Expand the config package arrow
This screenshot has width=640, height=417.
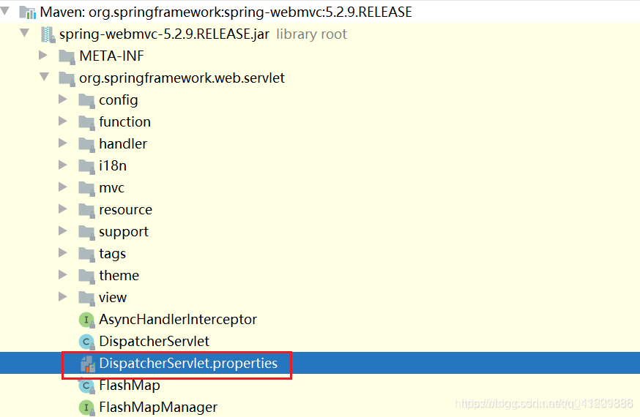point(63,99)
